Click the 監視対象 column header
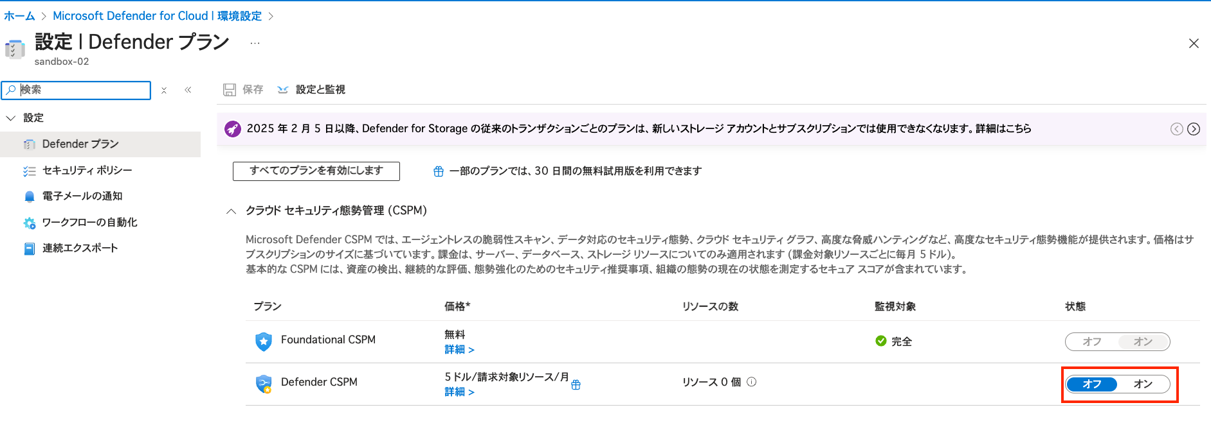The height and width of the screenshot is (430, 1211). [x=895, y=307]
